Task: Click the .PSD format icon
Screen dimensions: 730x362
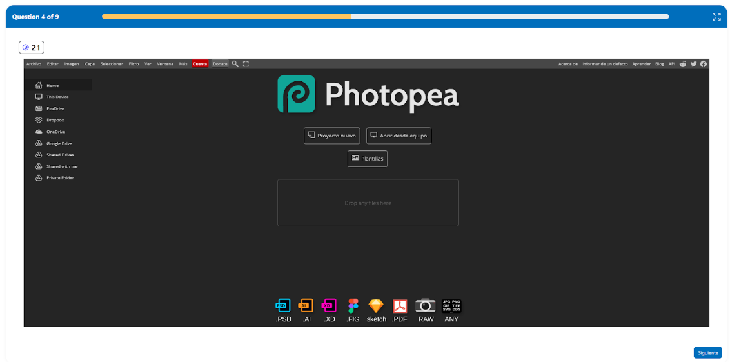Action: click(x=283, y=306)
